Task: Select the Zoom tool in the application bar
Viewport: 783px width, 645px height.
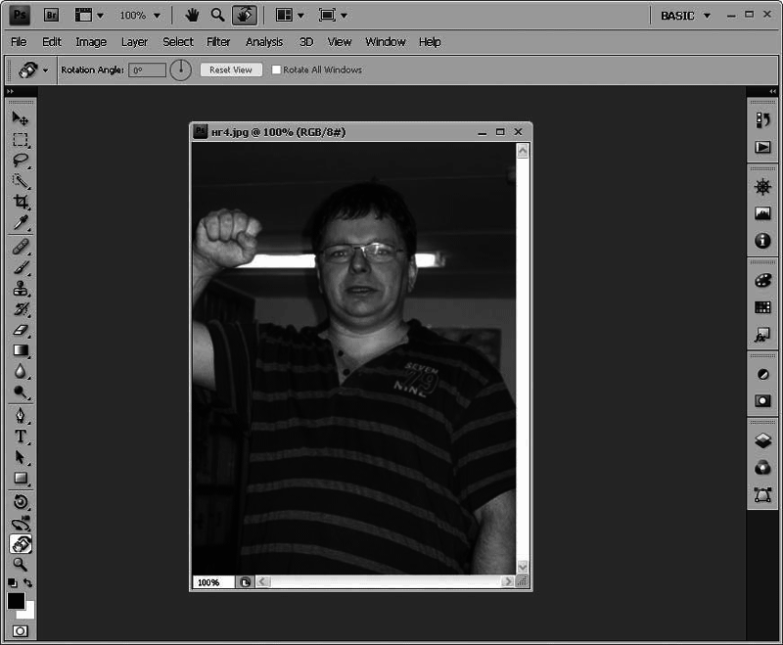Action: 217,14
